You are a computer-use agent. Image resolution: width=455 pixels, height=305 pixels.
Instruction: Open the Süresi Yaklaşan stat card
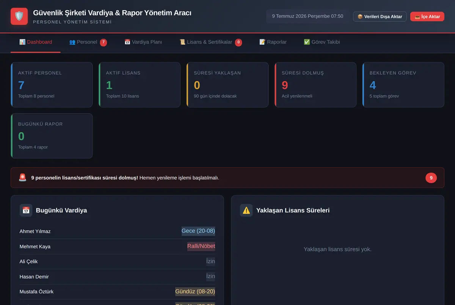227,85
